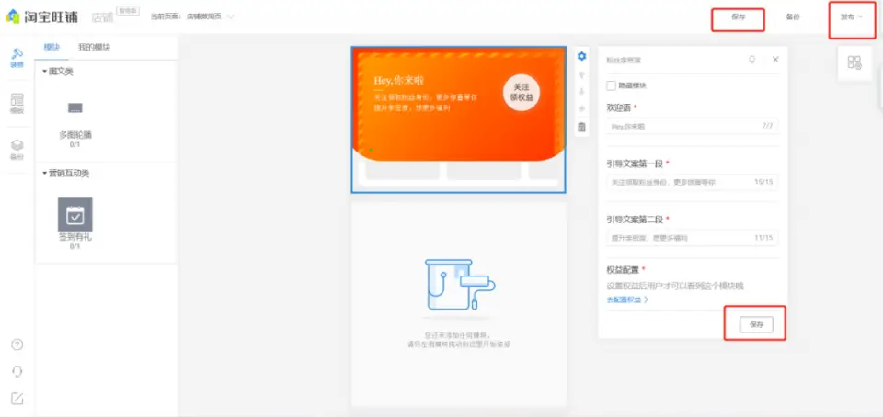Click the empty module drop area
This screenshot has width=883, height=417.
[x=458, y=304]
